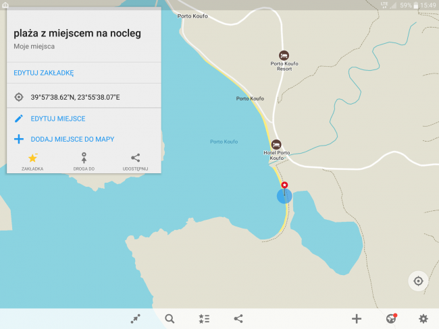439x329 pixels.
Task: Tap the Udostępnij share icon in panel
Action: coord(135,158)
